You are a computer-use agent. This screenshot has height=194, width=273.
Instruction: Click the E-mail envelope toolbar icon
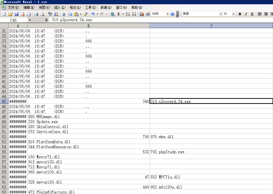click(x=29, y=14)
